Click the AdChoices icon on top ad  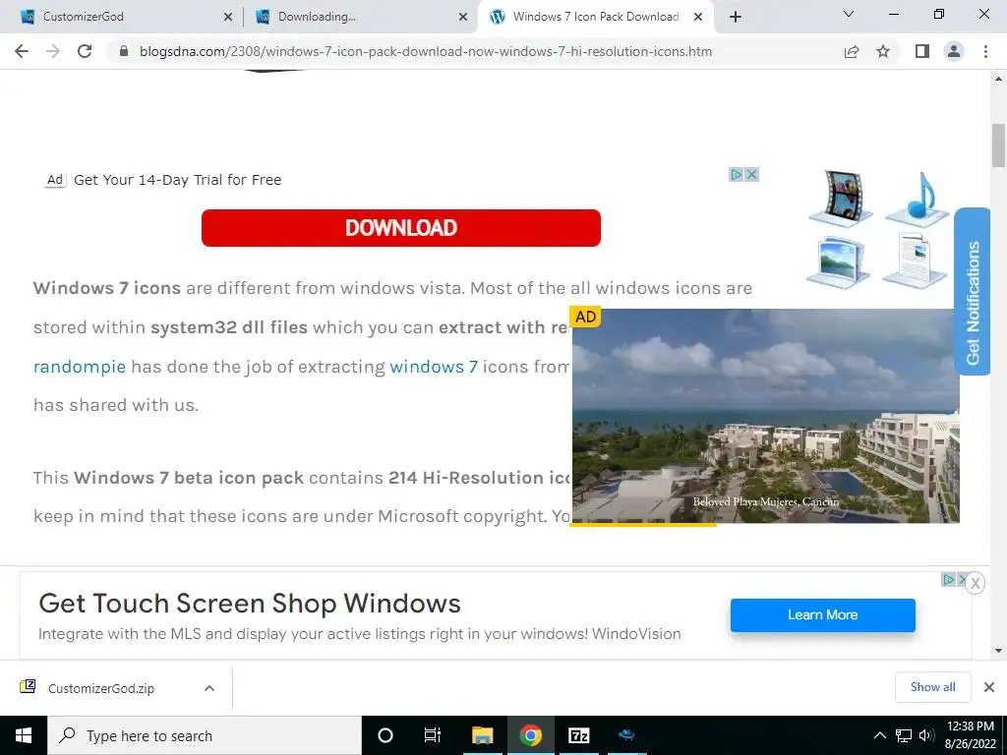tap(736, 174)
